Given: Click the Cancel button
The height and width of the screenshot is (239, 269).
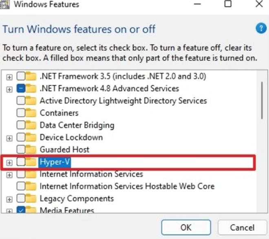Looking at the screenshot, I should [242, 227].
